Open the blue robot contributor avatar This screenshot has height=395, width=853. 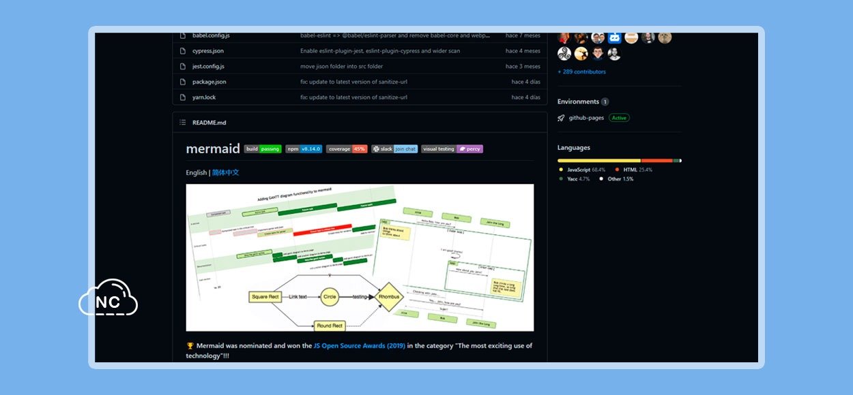click(x=614, y=37)
